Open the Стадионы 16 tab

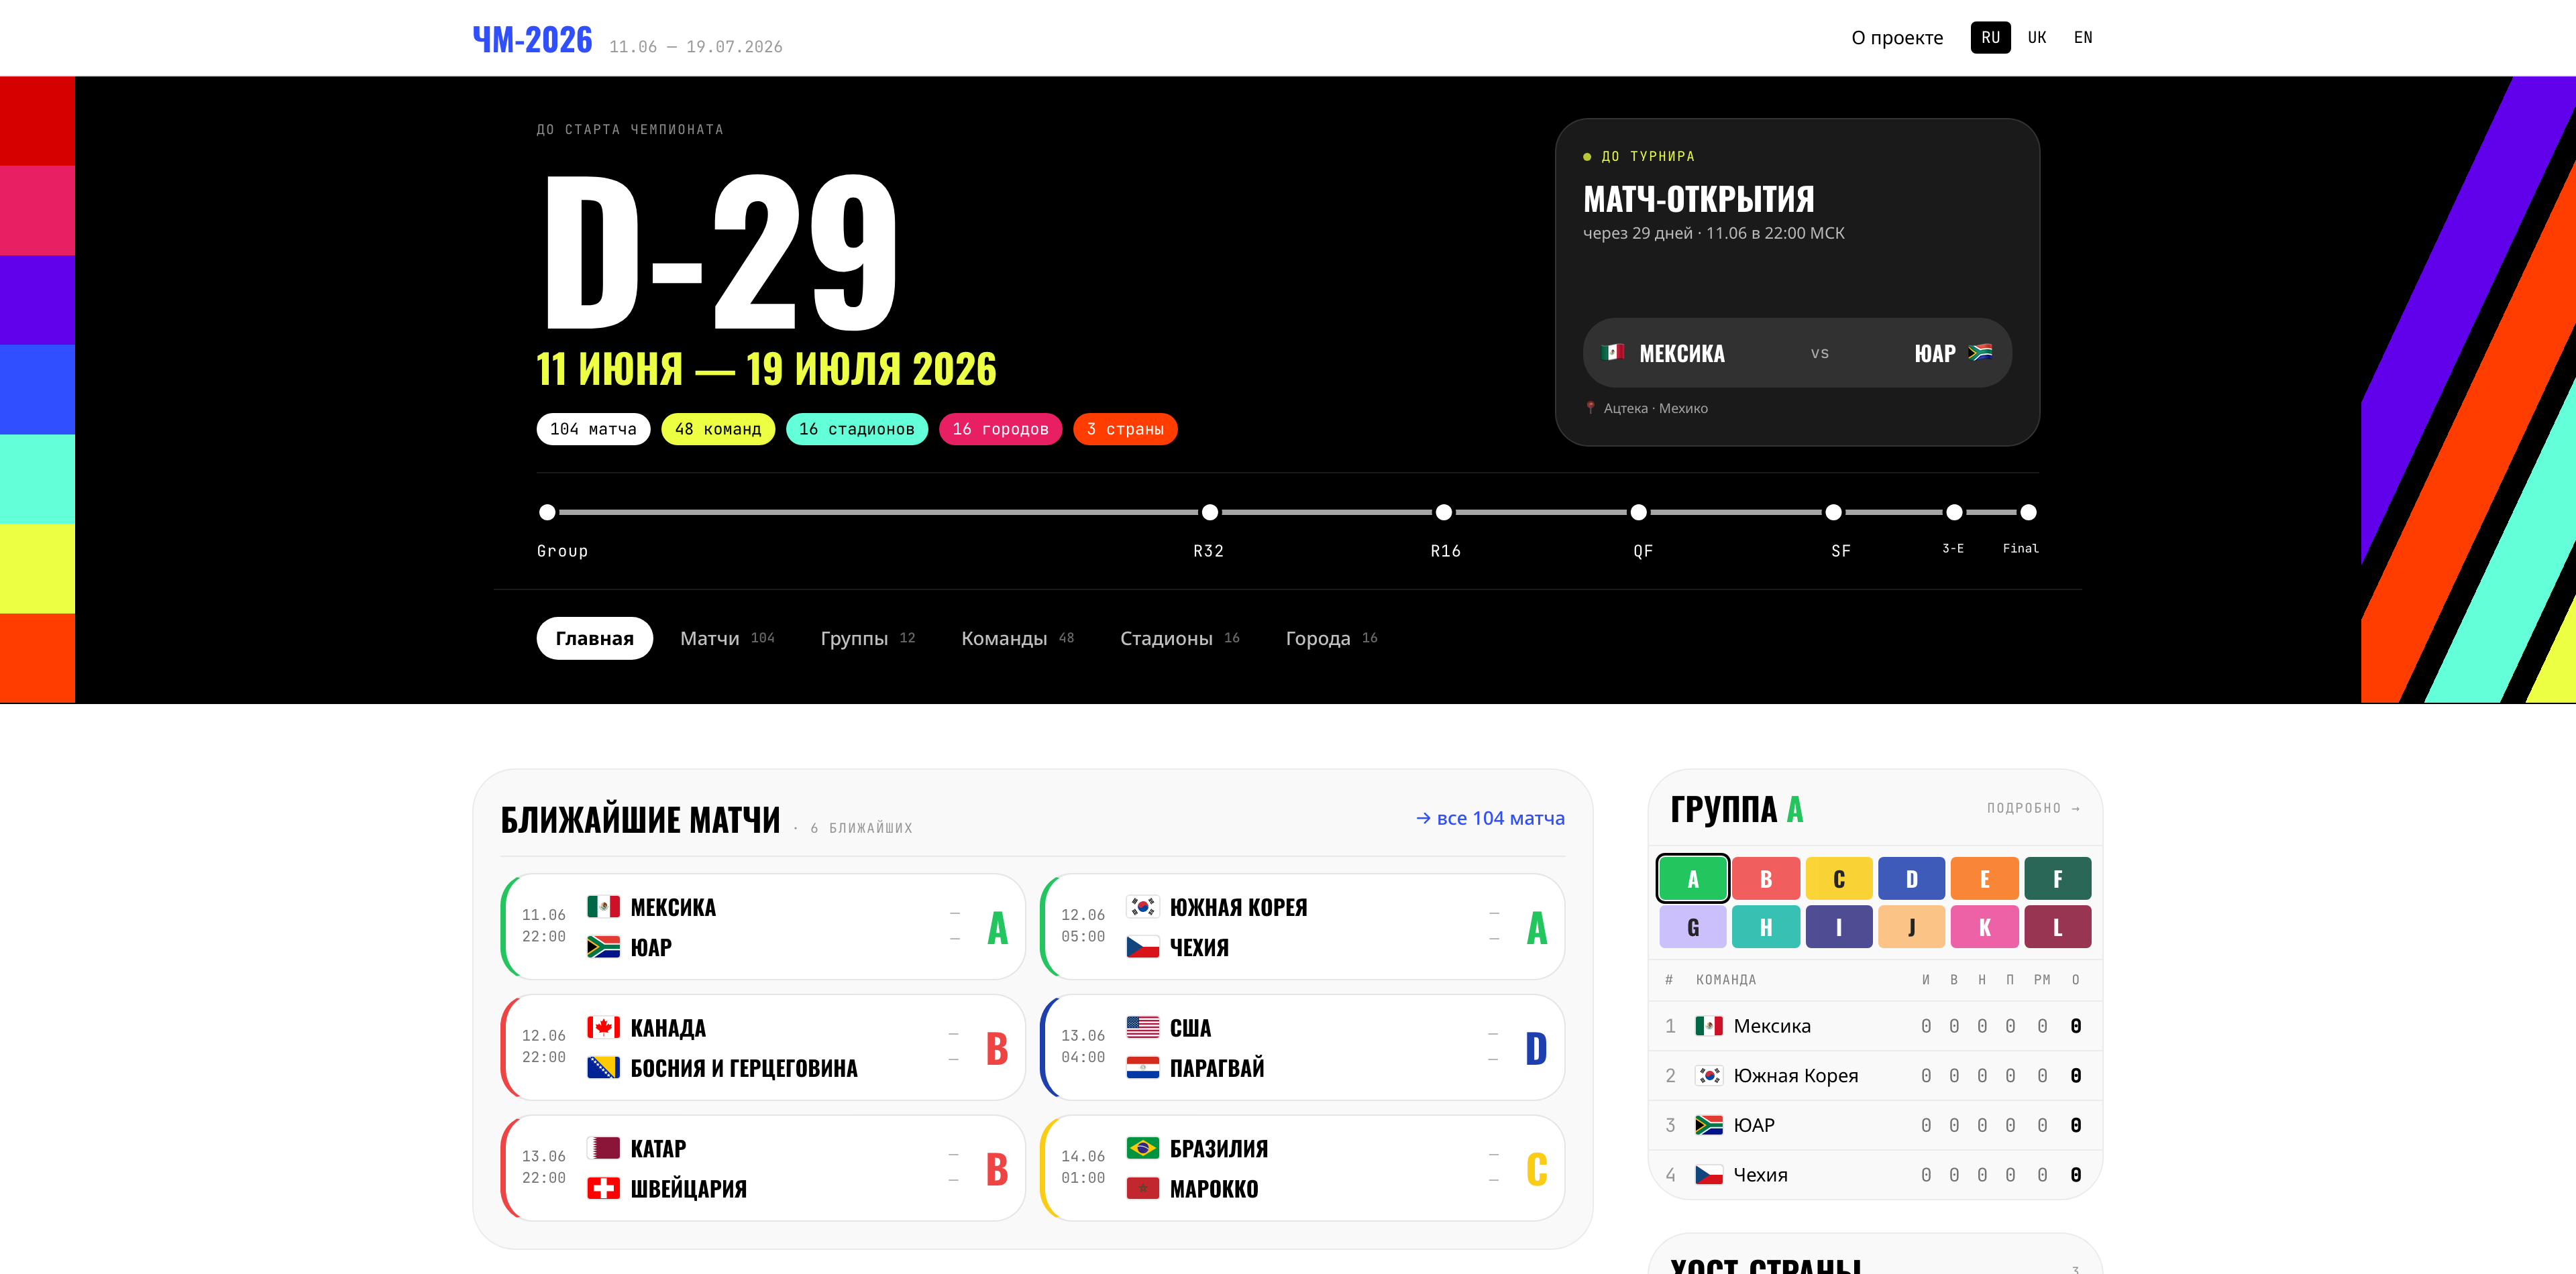(x=1179, y=638)
